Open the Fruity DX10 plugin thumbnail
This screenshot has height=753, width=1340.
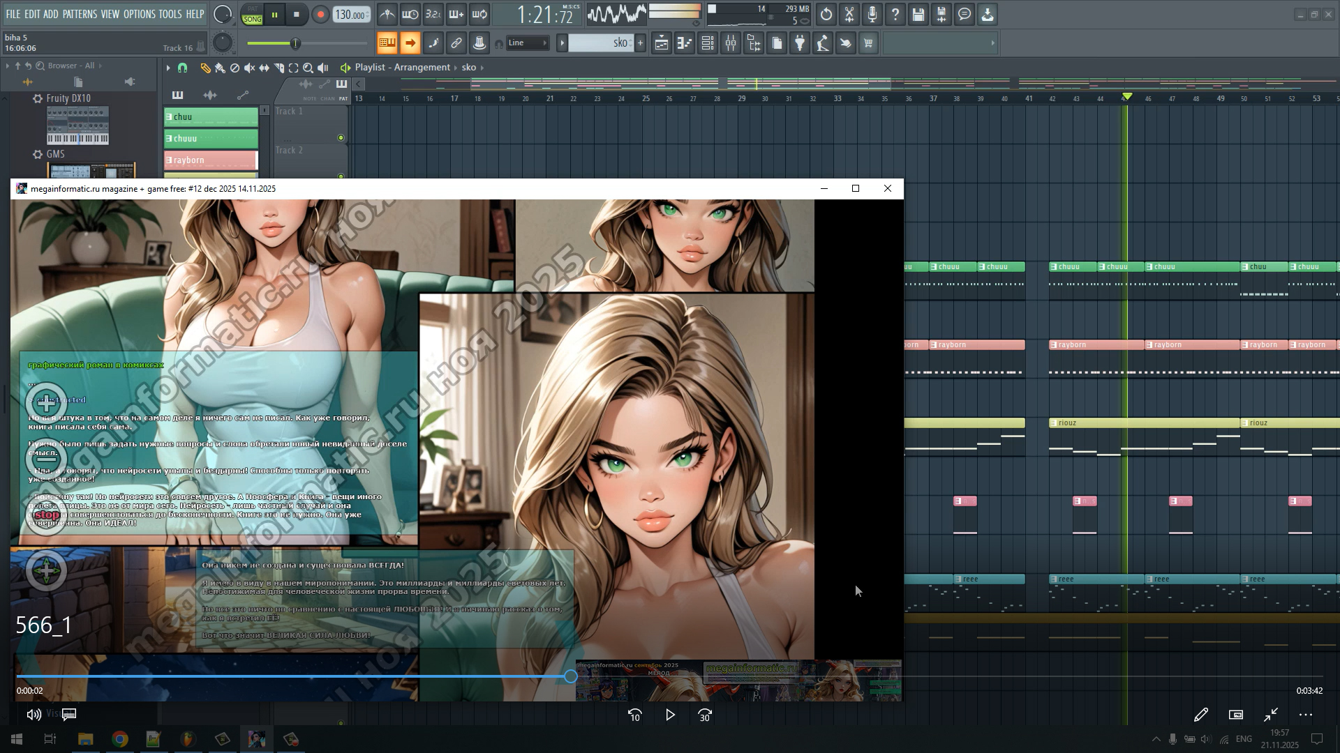pyautogui.click(x=77, y=125)
